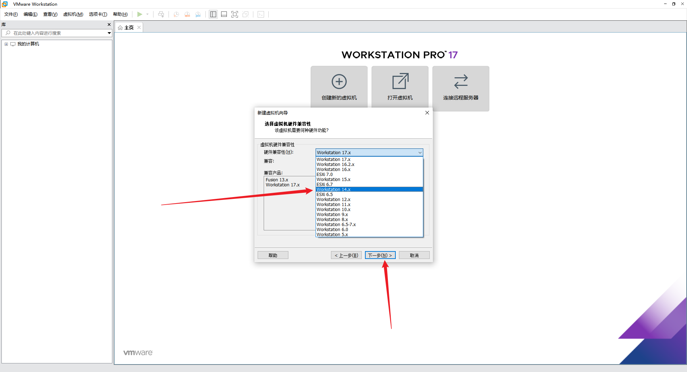Open the library search dropdown arrow
Image resolution: width=687 pixels, height=372 pixels.
[109, 33]
